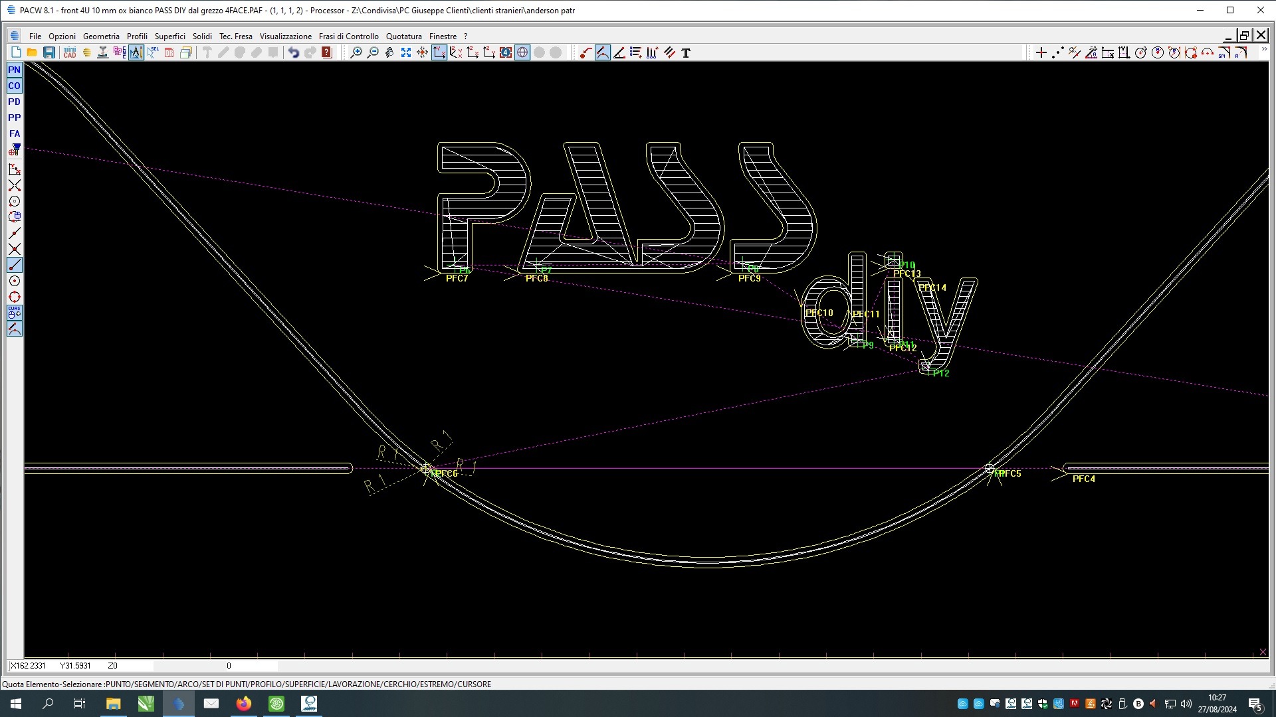Screen dimensions: 1276x717
Task: Click the PFC7 profile label
Action: 457,278
